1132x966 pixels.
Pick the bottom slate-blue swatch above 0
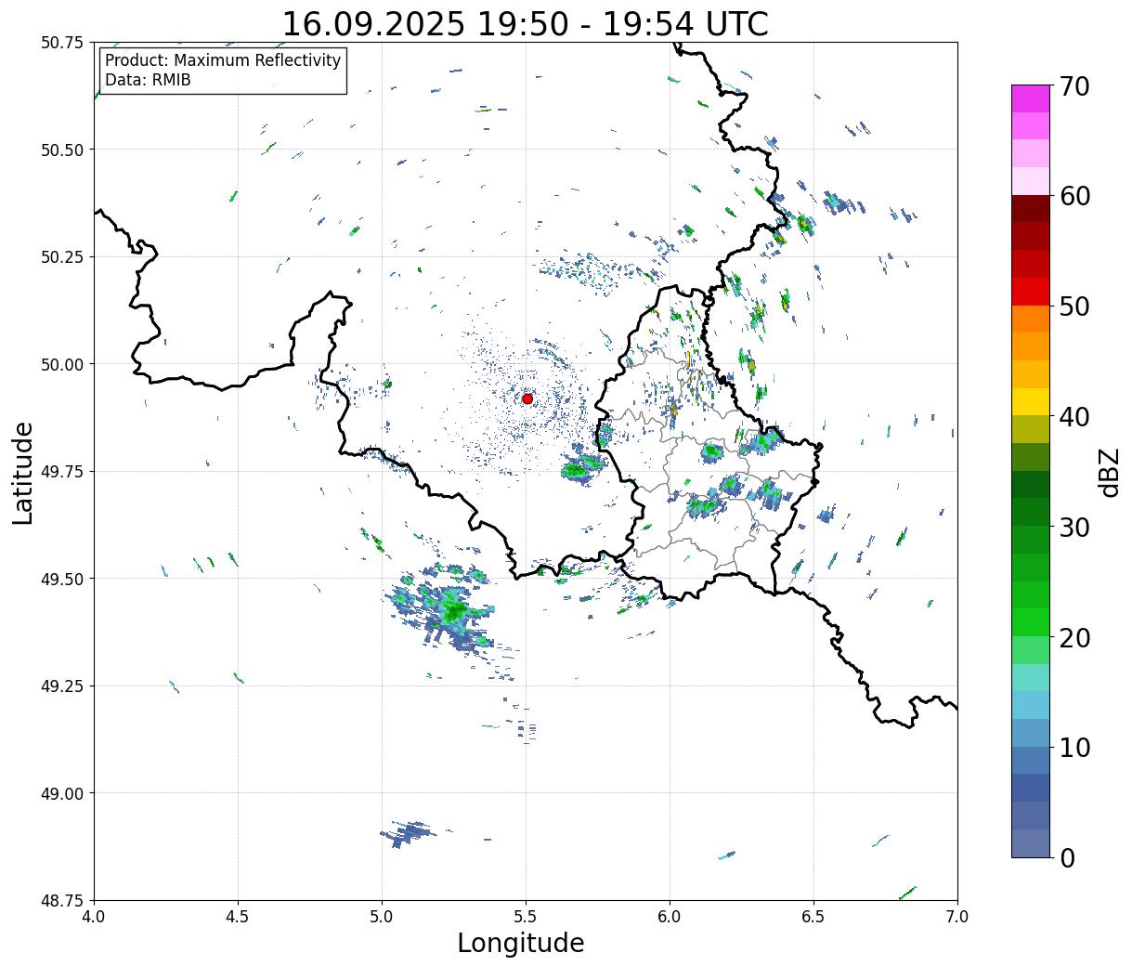[1031, 842]
